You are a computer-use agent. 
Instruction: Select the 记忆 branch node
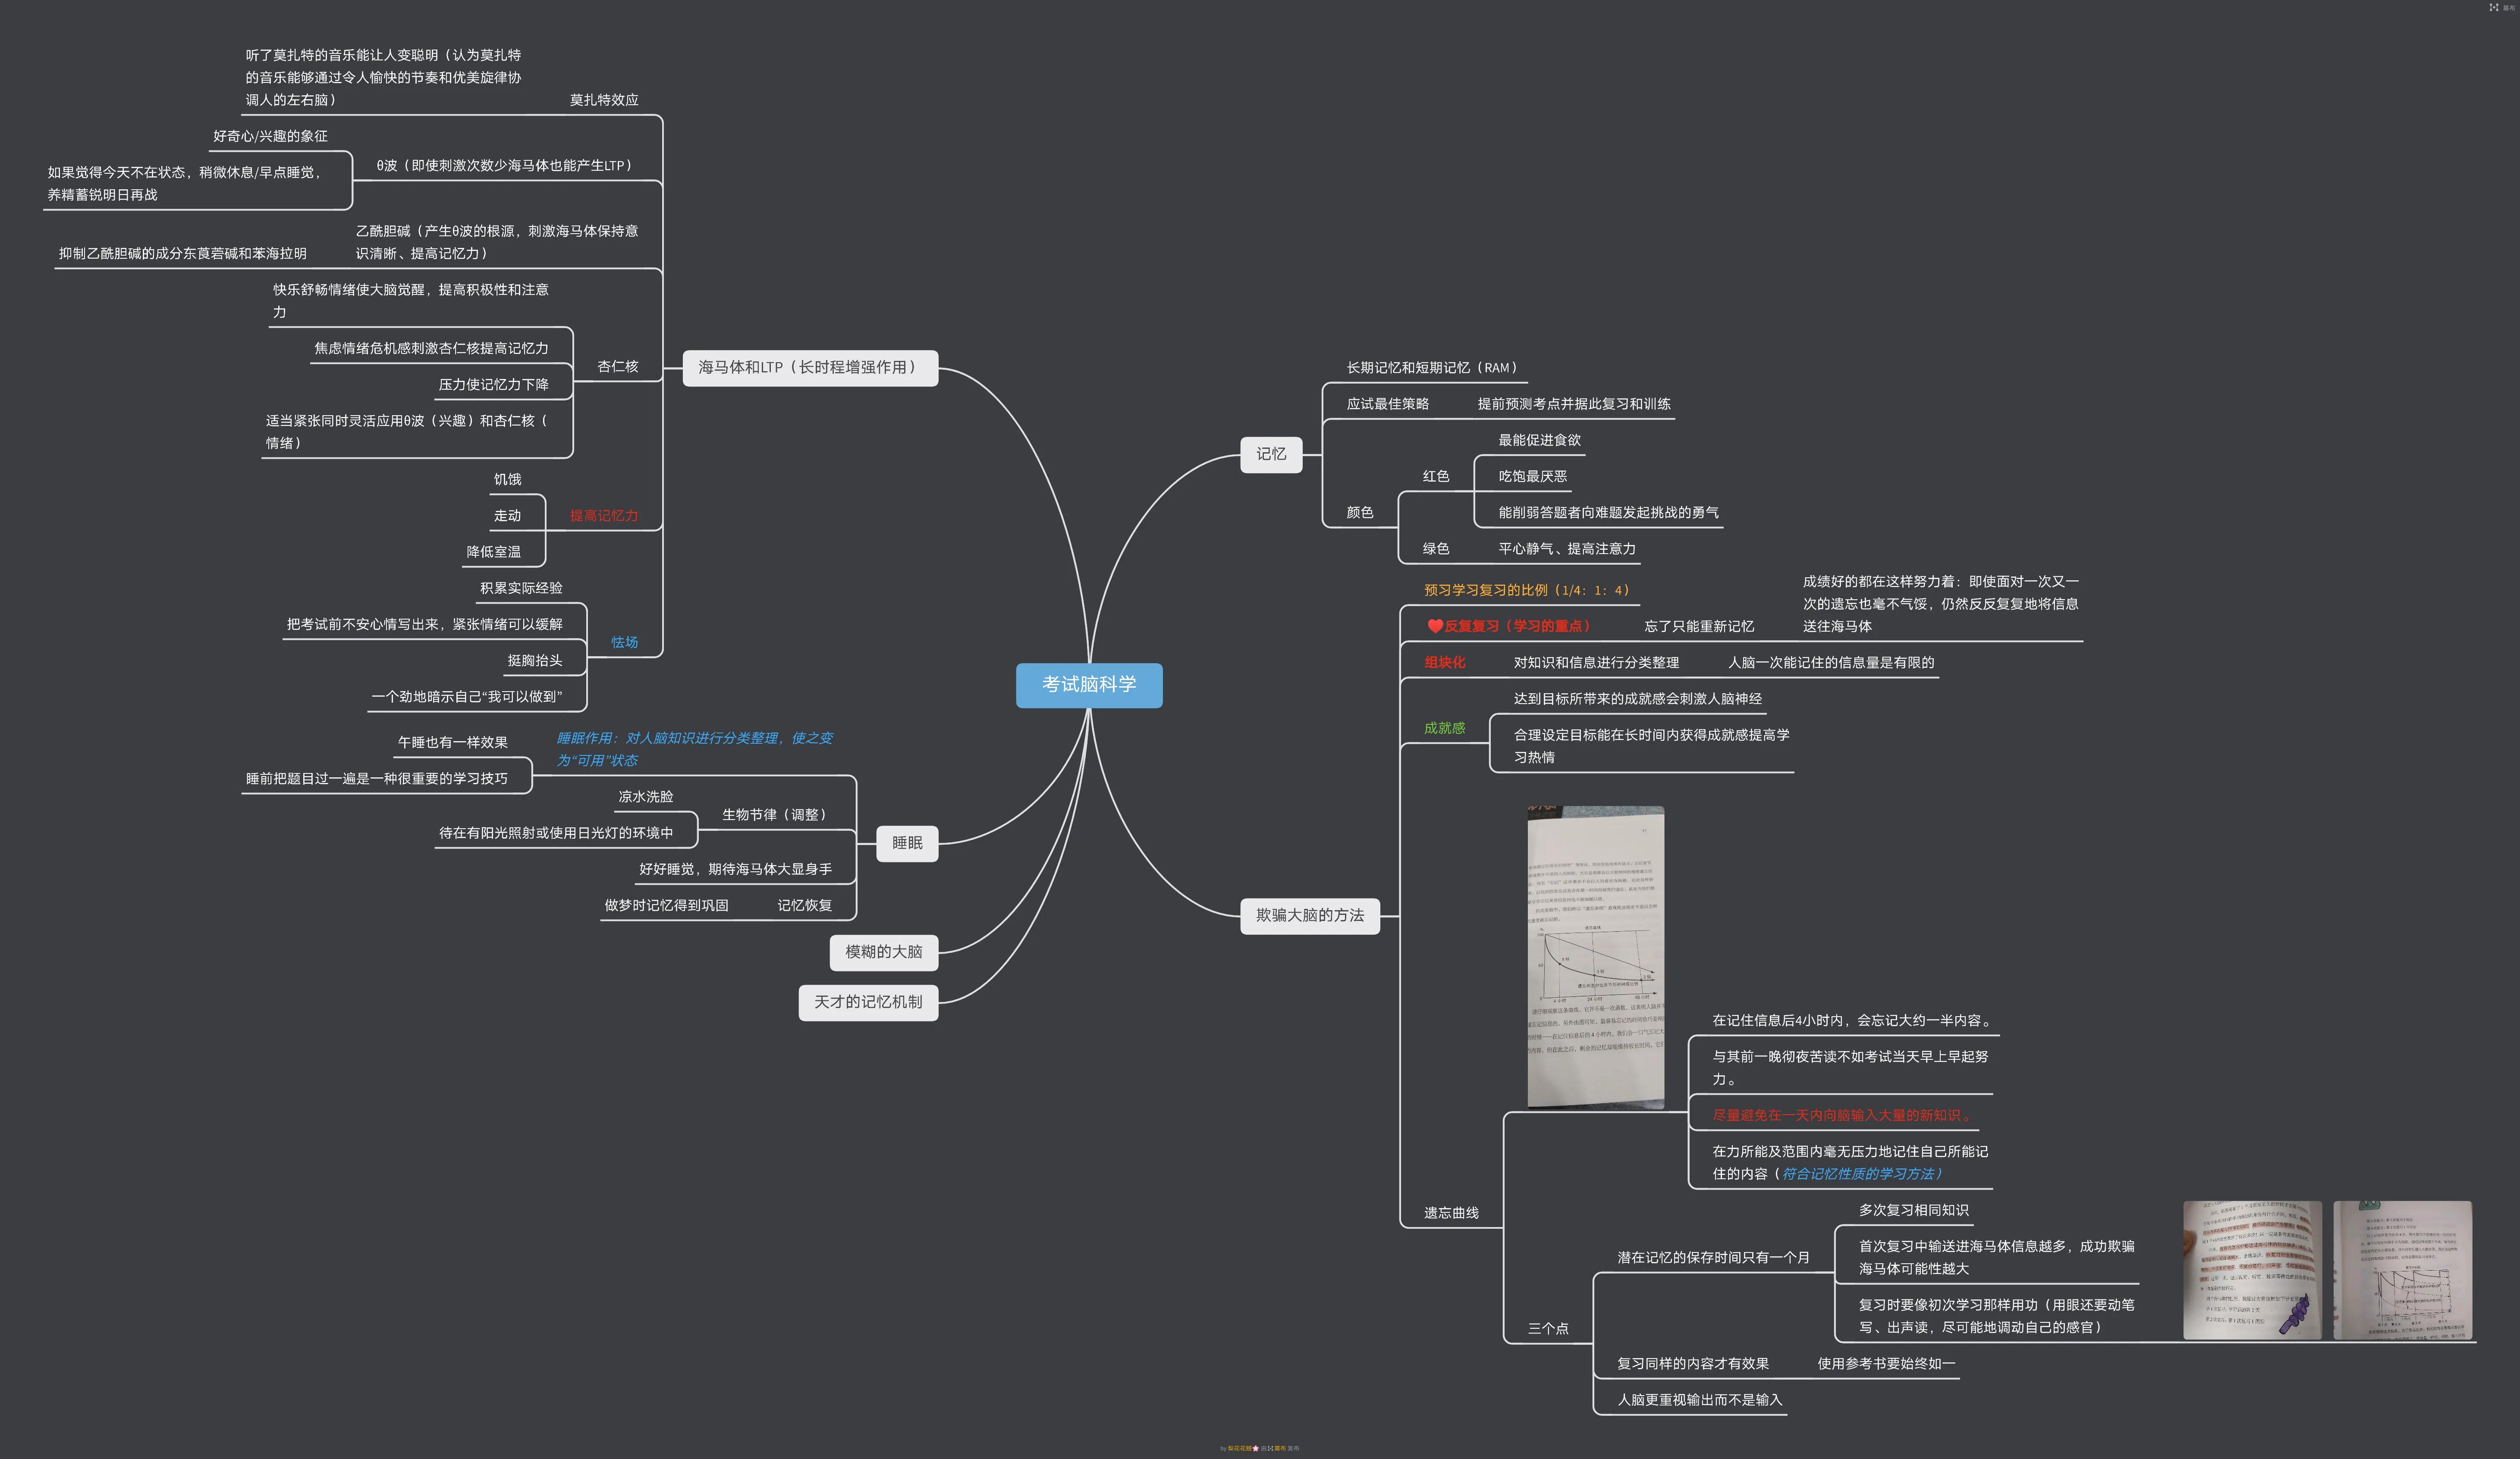click(1271, 455)
